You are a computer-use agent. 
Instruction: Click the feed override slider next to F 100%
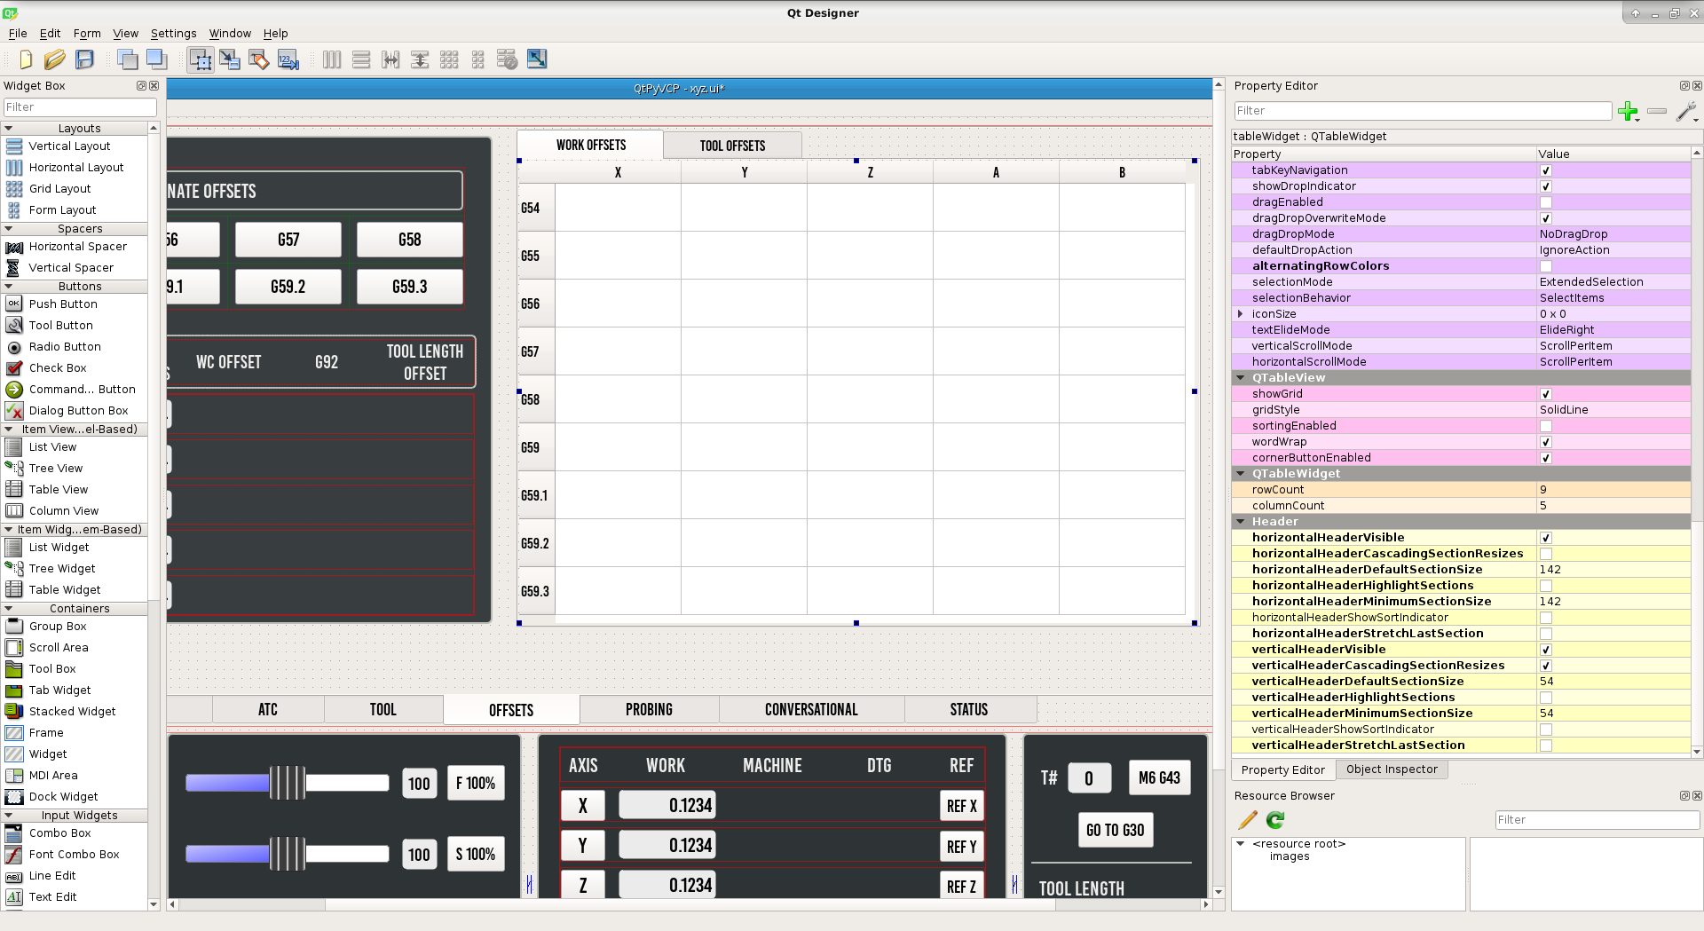[288, 783]
